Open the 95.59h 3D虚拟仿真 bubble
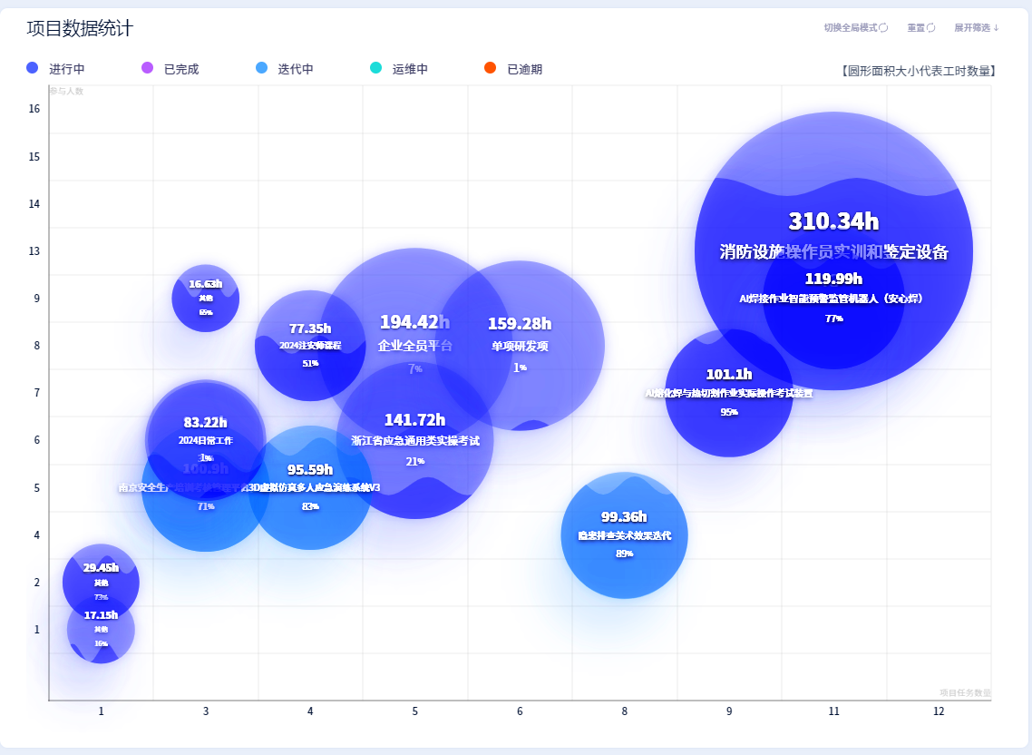 click(x=310, y=487)
